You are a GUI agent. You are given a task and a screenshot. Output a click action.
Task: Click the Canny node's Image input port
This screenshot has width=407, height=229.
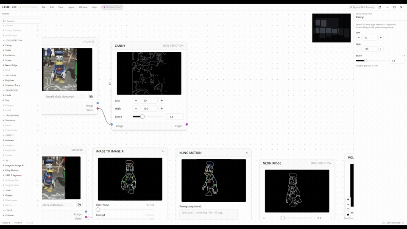coord(112,124)
